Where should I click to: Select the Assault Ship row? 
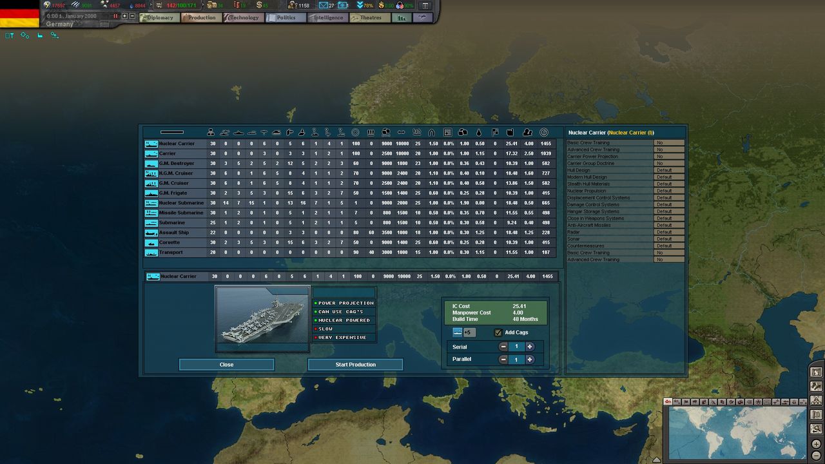pyautogui.click(x=349, y=233)
